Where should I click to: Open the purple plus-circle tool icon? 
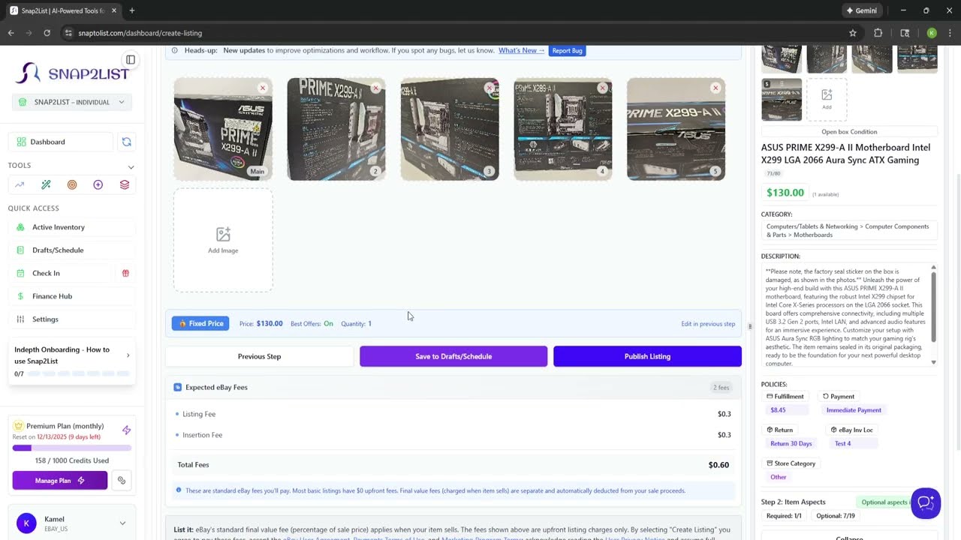point(98,184)
